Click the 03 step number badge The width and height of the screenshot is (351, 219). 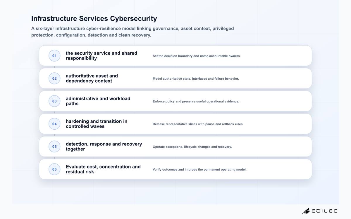tap(54, 101)
